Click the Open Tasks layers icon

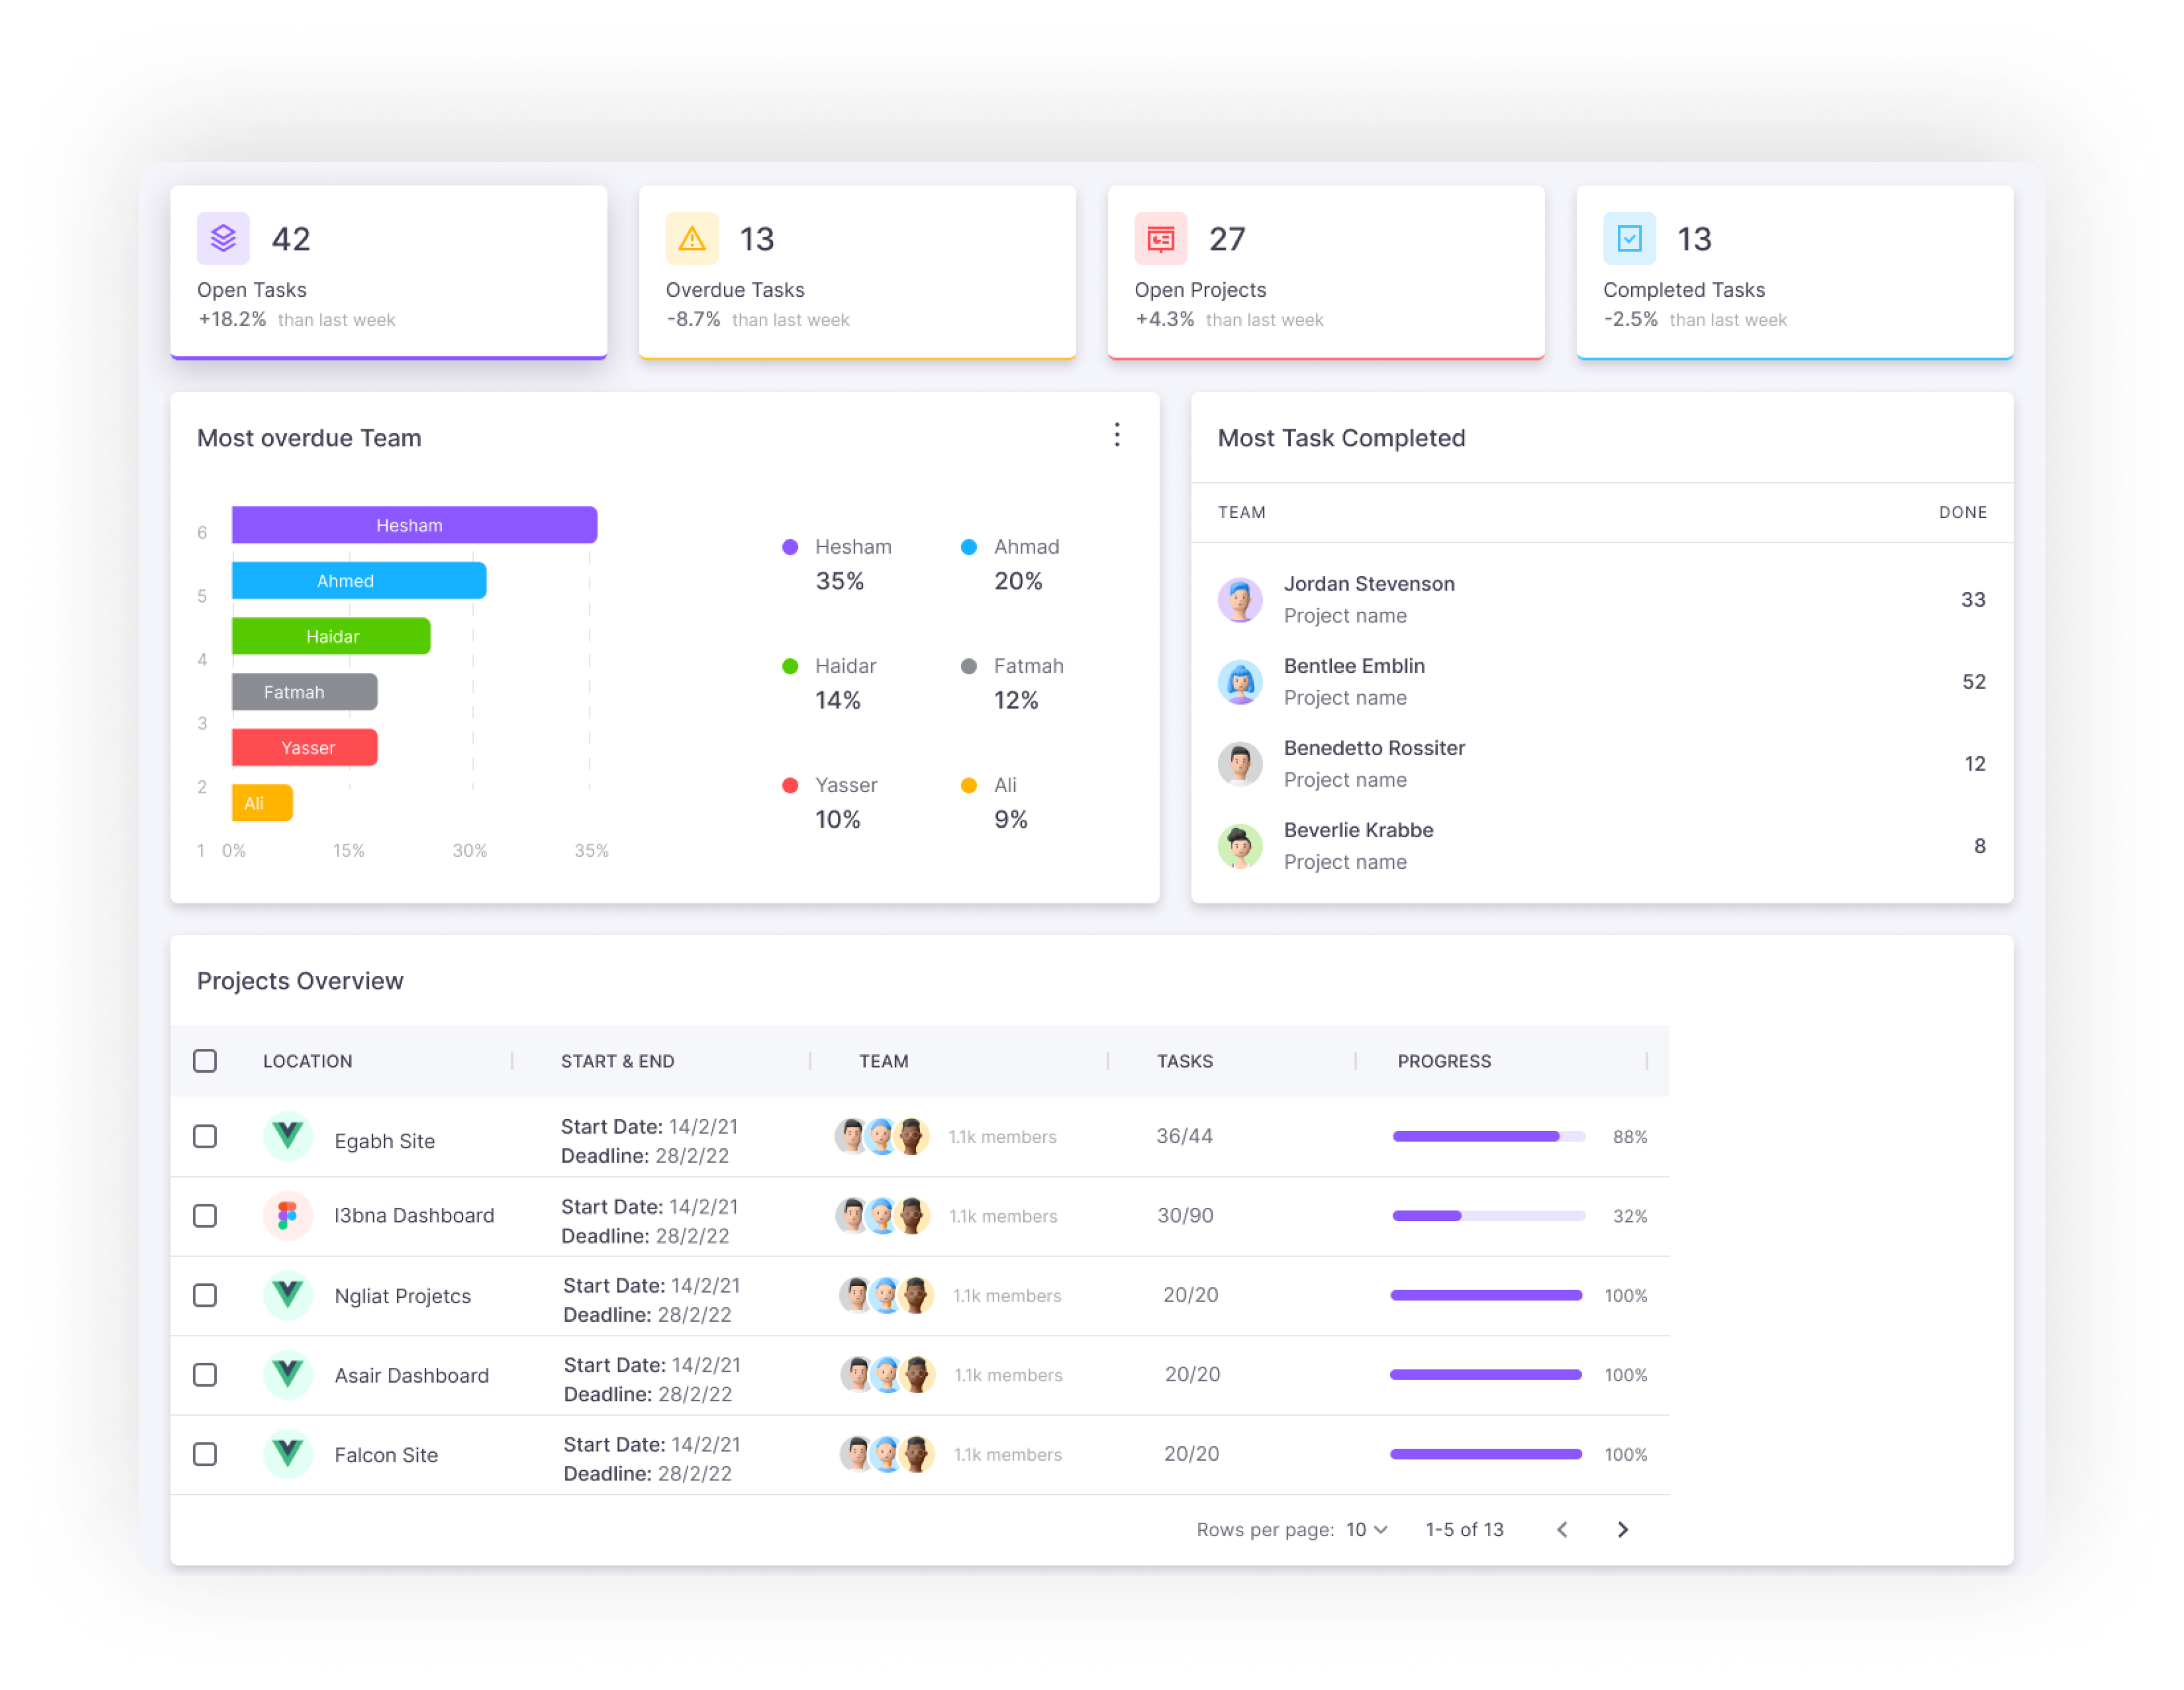tap(223, 238)
